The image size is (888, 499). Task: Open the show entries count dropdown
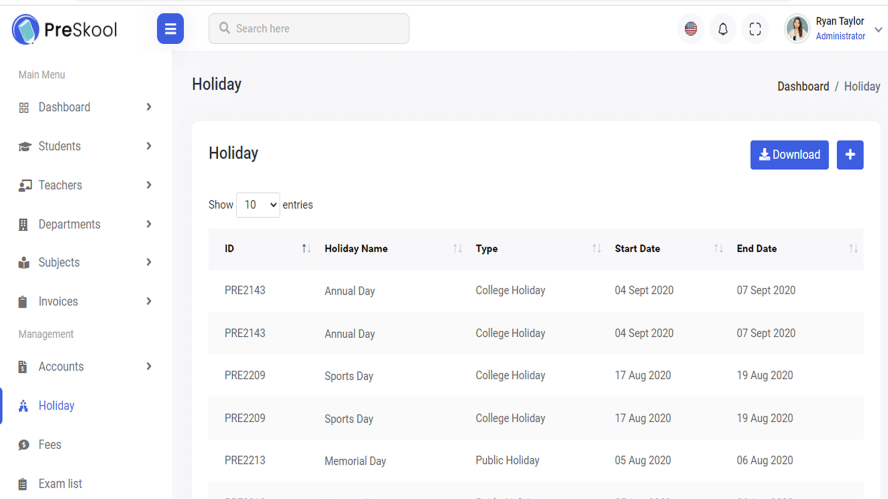tap(258, 205)
